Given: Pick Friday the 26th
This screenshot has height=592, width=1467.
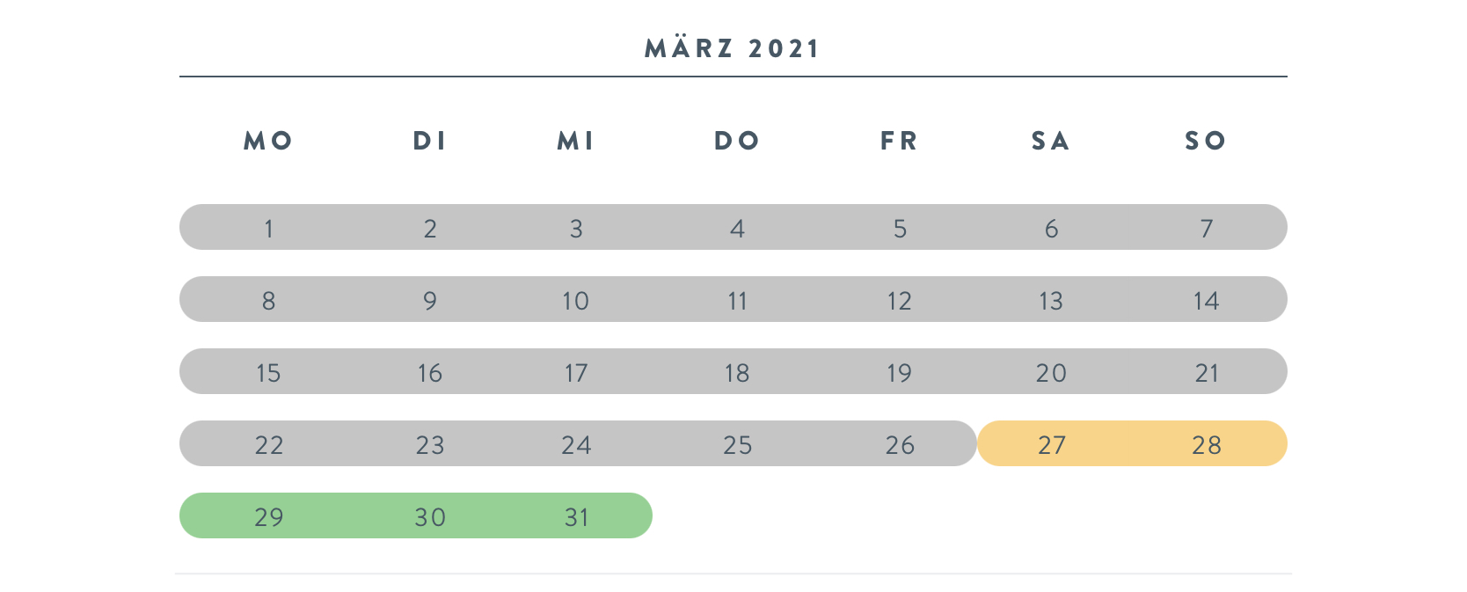Looking at the screenshot, I should 900,445.
